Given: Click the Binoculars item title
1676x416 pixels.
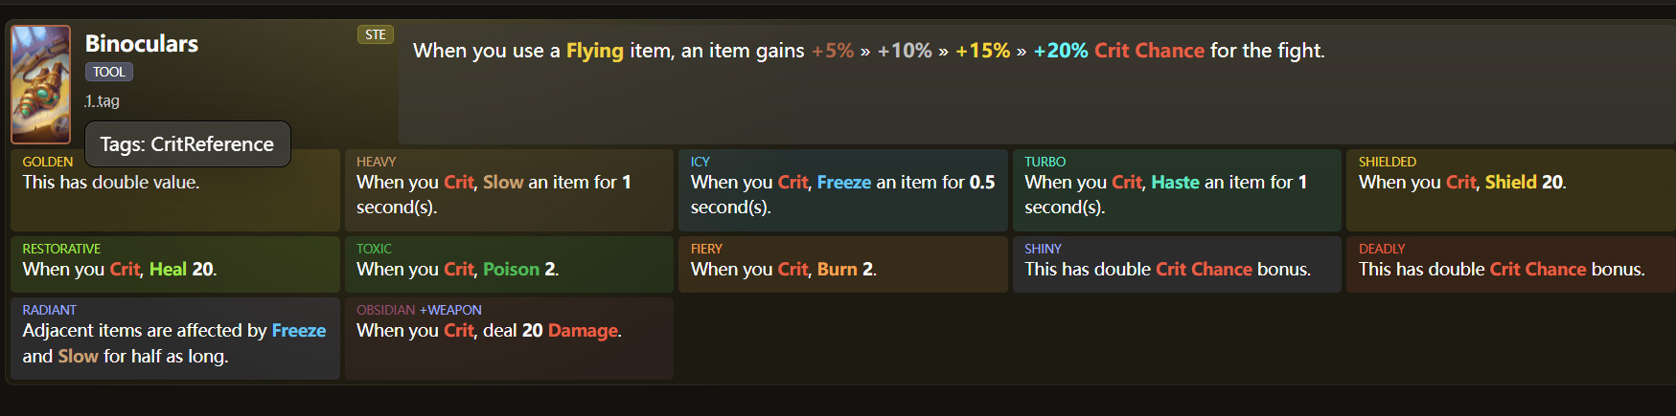Looking at the screenshot, I should (142, 44).
